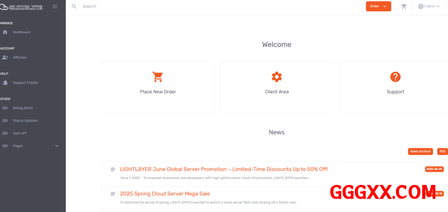Click the RSS button
This screenshot has width=448, height=212.
pyautogui.click(x=442, y=151)
